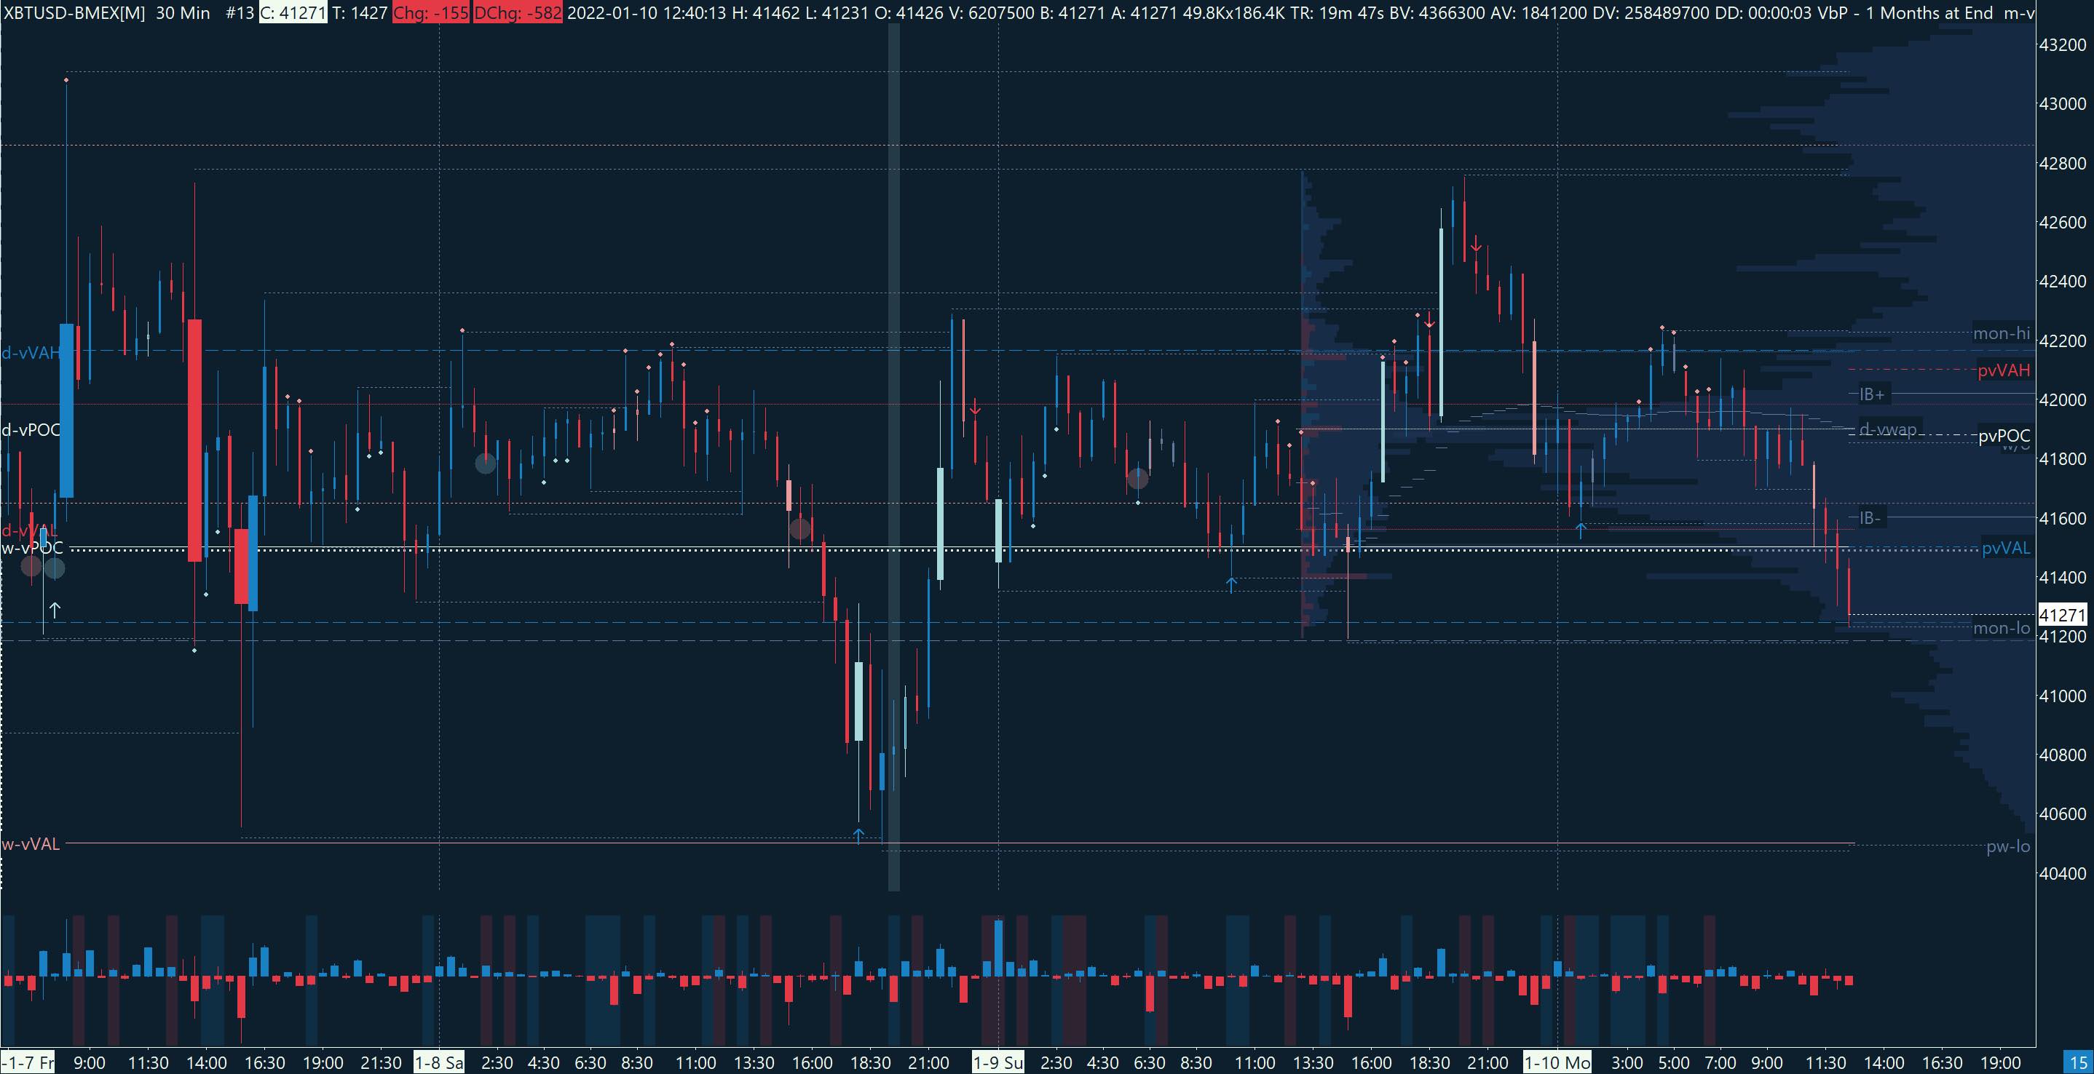Image resolution: width=2094 pixels, height=1074 pixels.
Task: Click the blue up arrow beside IB- level
Action: point(1580,530)
